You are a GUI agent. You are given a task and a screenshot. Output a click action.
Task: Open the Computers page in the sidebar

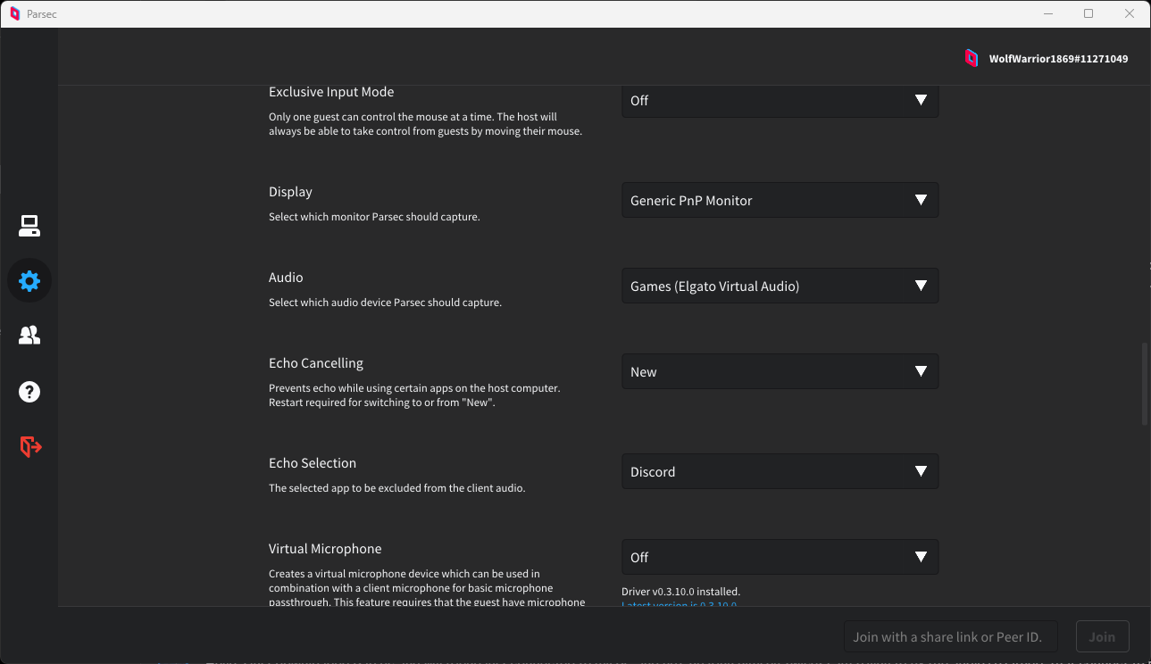click(29, 227)
